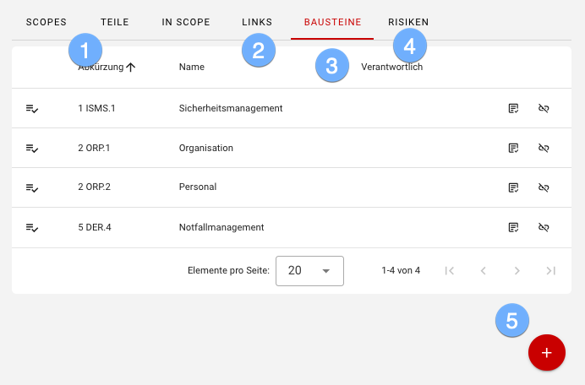Unlink the Organisation module

point(544,148)
